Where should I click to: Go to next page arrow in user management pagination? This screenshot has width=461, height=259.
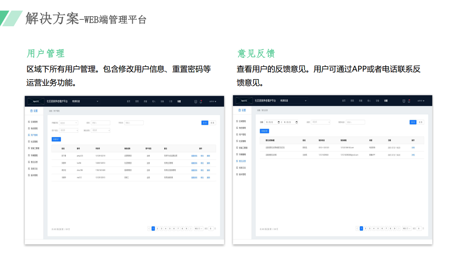pyautogui.click(x=191, y=228)
